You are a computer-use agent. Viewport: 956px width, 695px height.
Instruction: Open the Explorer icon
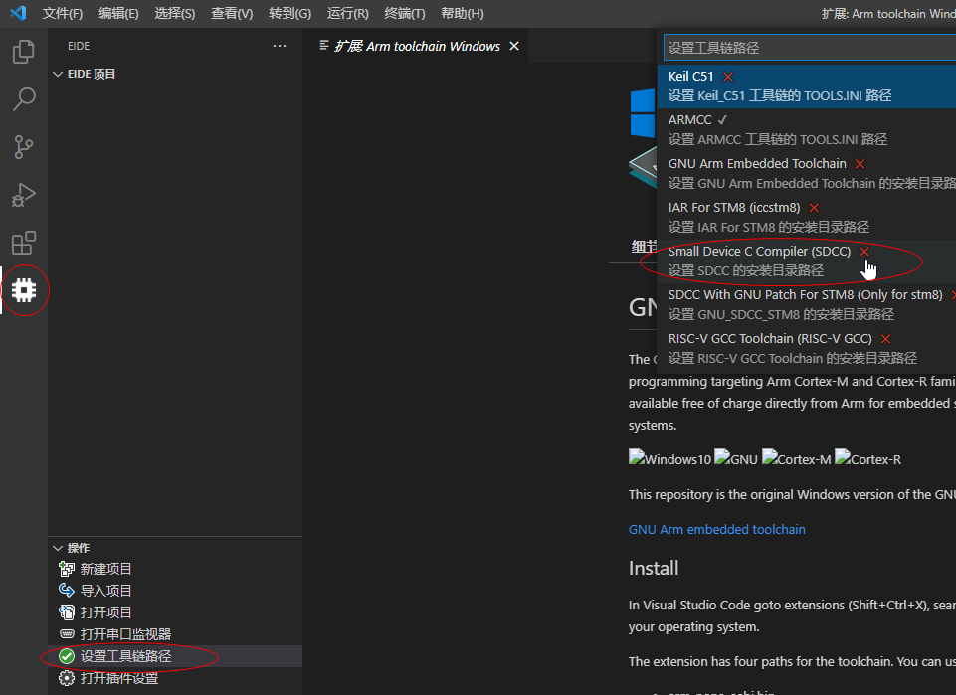pyautogui.click(x=24, y=52)
